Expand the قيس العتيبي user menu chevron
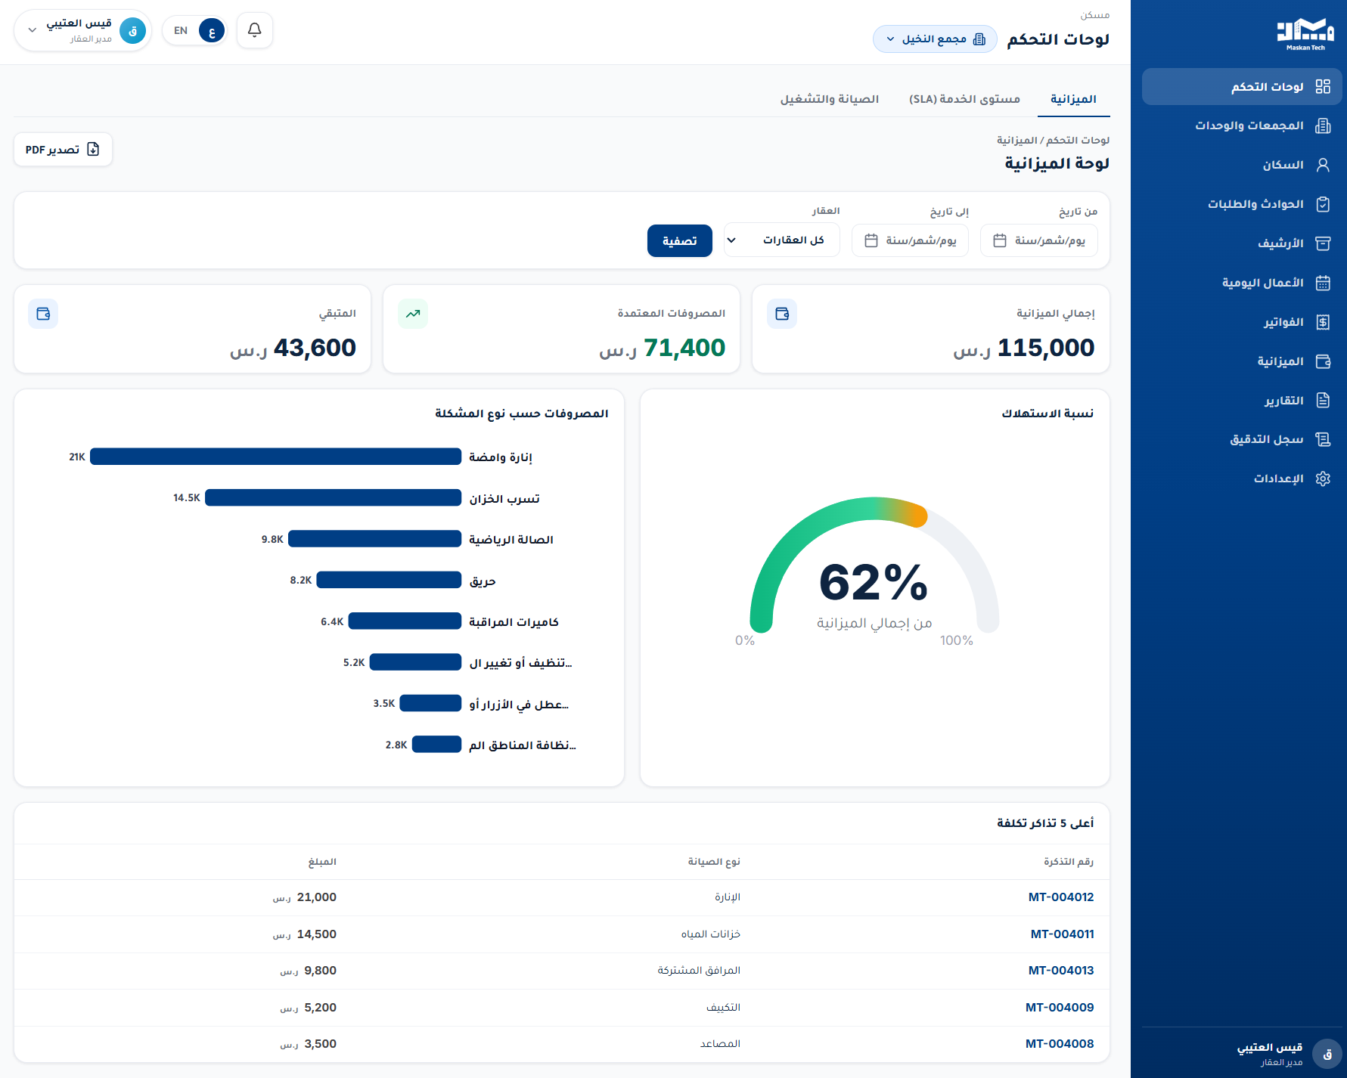 pos(33,31)
